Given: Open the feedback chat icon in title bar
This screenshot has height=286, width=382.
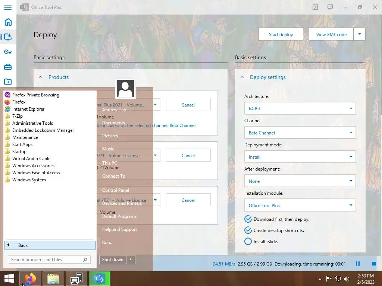Looking at the screenshot, I should [x=330, y=7].
